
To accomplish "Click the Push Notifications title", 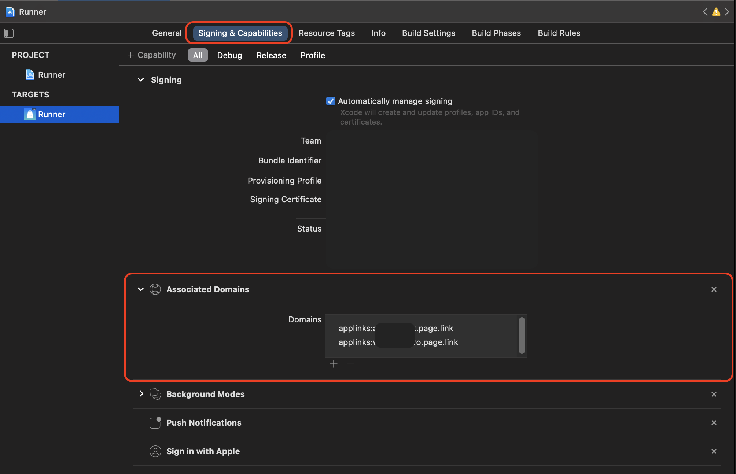I will click(204, 423).
